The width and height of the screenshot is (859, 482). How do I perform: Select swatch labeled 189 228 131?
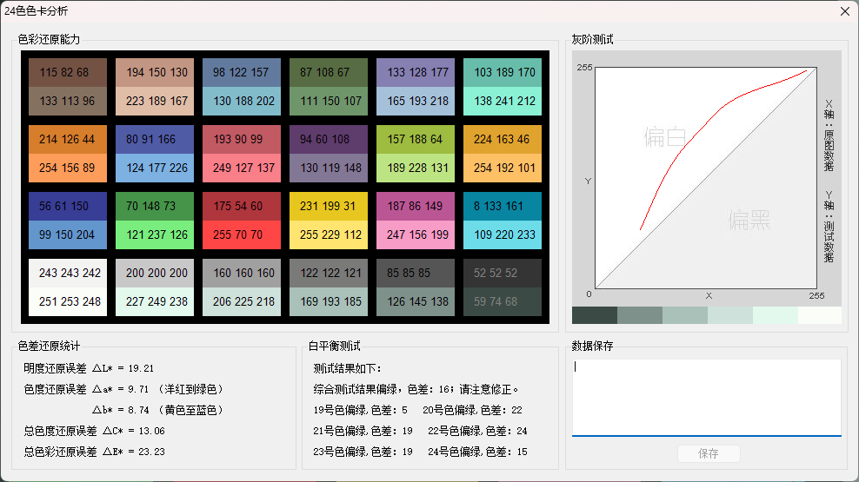click(x=416, y=168)
